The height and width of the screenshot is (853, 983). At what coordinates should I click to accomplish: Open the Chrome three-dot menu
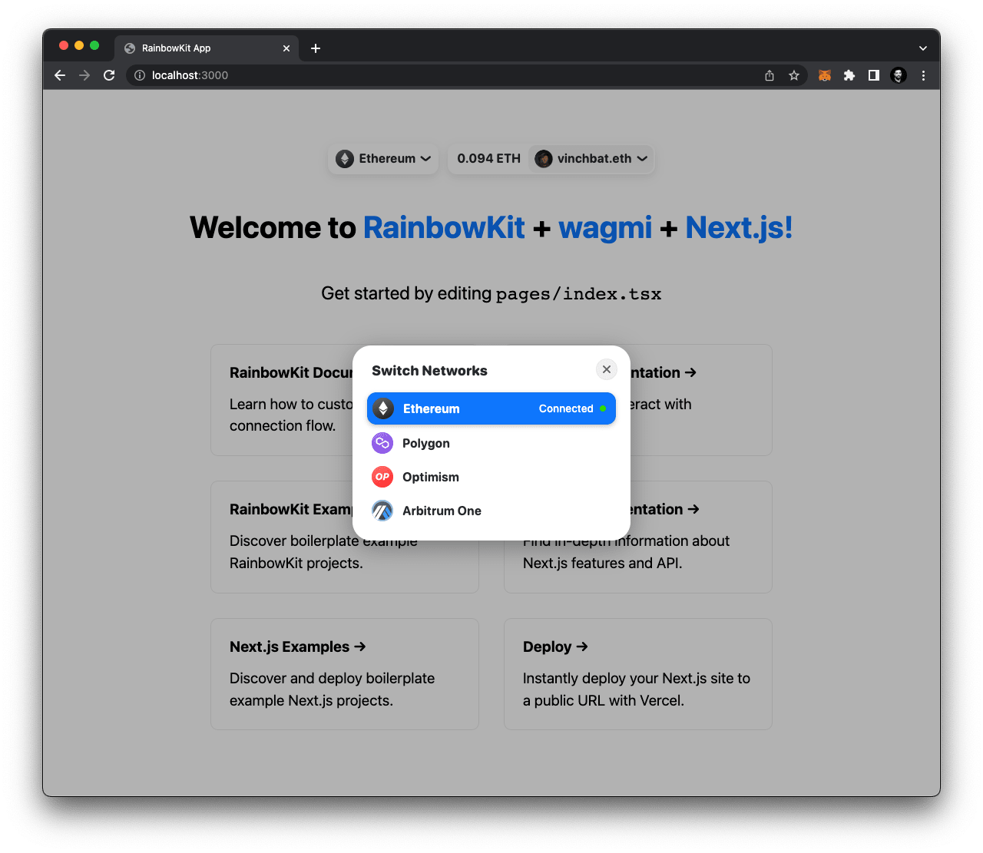(923, 75)
